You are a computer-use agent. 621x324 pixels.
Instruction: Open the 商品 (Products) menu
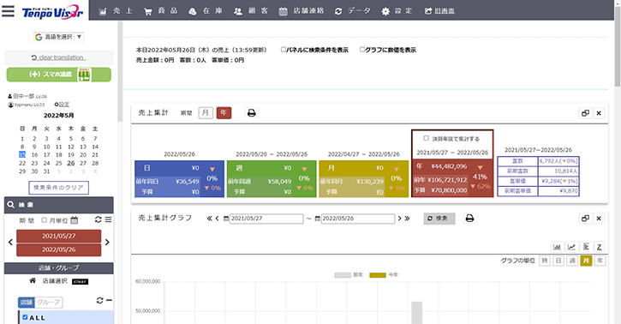(x=160, y=11)
